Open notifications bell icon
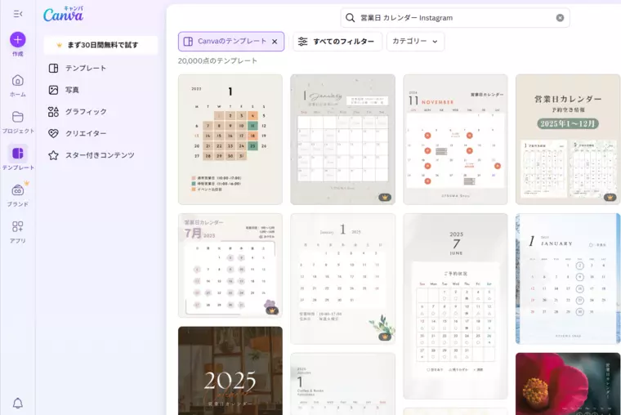The height and width of the screenshot is (415, 621). tap(18, 403)
